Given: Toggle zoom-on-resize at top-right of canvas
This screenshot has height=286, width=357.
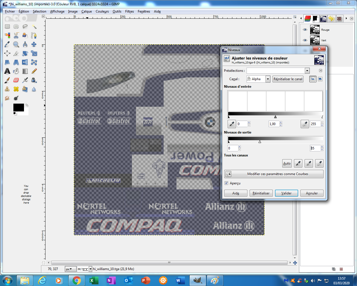Looking at the screenshot, I should point(295,17).
